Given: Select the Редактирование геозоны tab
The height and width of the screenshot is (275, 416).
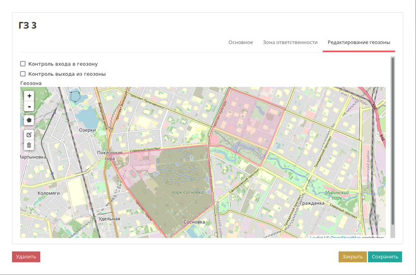Looking at the screenshot, I should coord(358,42).
